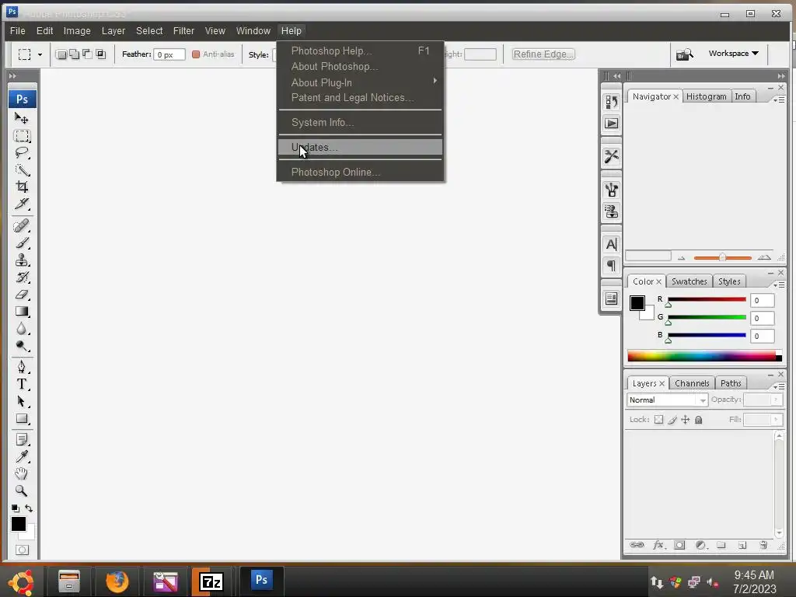
Task: Switch to the Swatches tab
Action: (689, 281)
